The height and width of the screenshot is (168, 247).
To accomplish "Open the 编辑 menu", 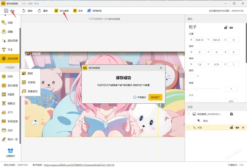I will (x=30, y=3).
